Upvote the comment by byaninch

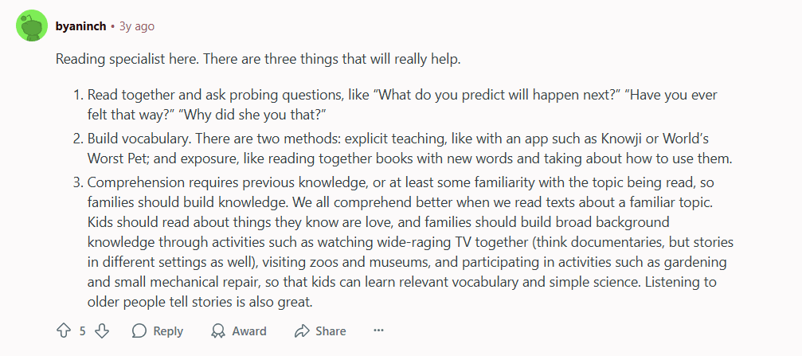(x=64, y=331)
